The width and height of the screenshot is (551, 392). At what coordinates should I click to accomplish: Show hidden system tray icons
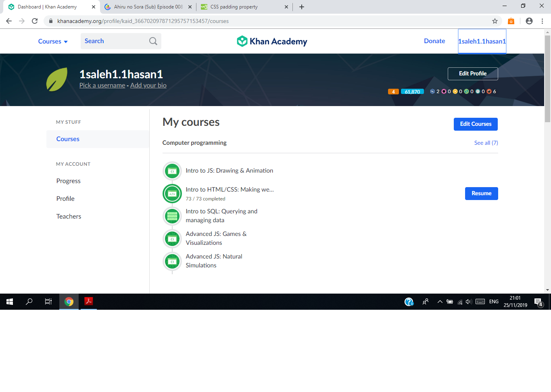[x=440, y=302]
